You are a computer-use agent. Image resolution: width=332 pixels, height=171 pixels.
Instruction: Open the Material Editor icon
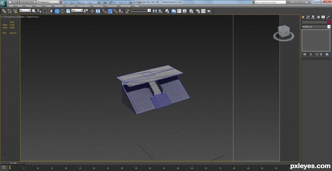tap(191, 11)
